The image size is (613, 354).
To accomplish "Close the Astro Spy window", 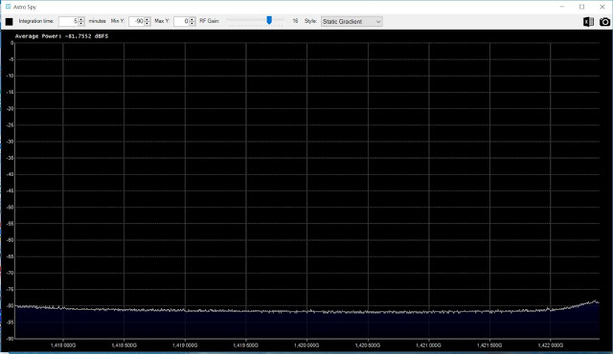I will [x=602, y=7].
